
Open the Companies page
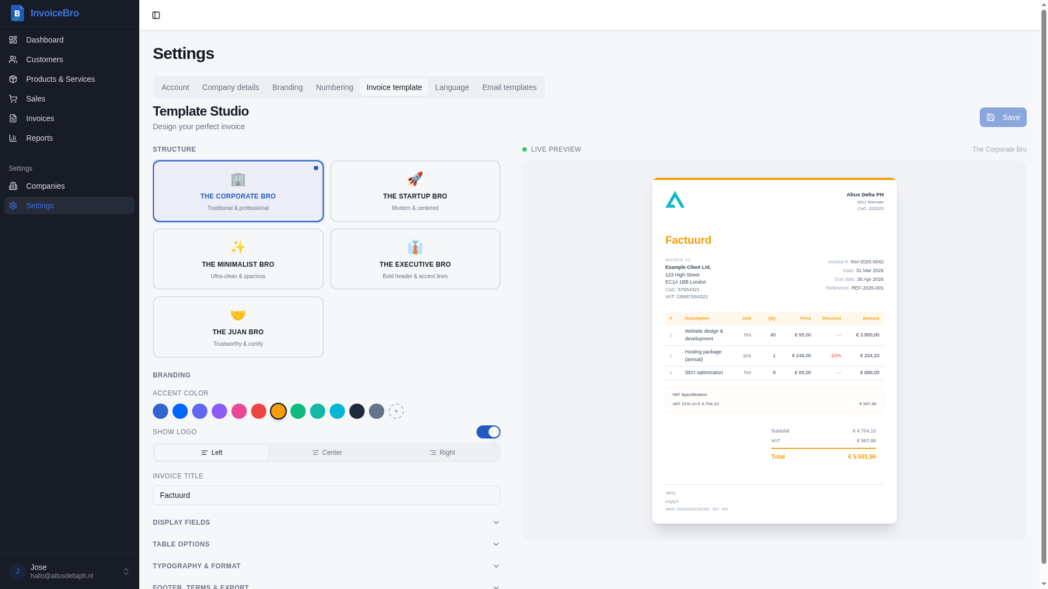69,186
